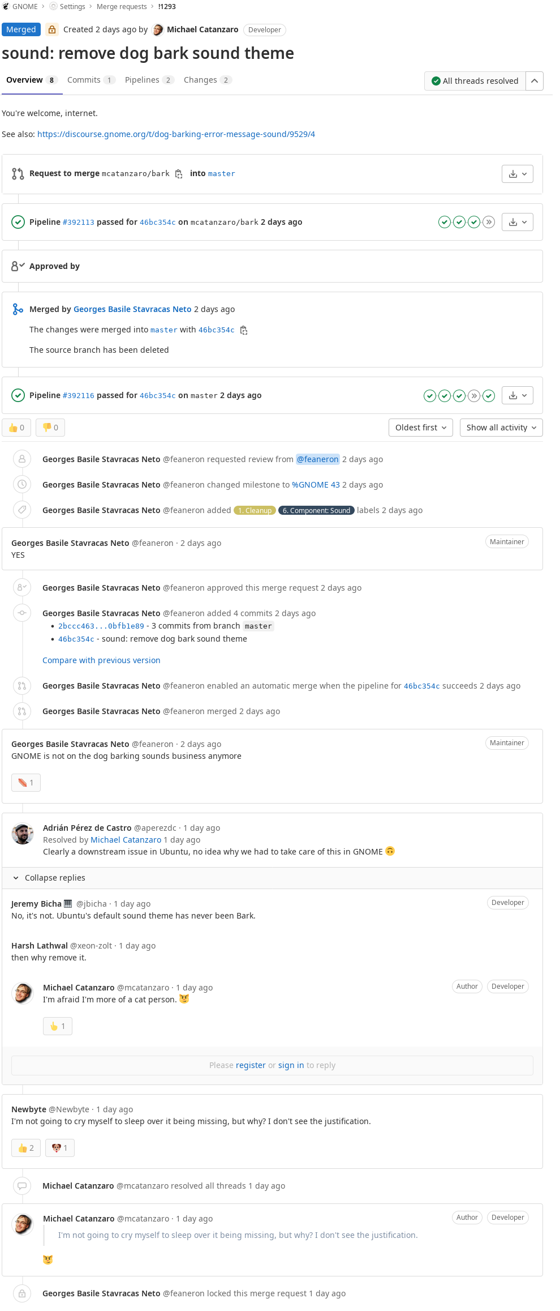Viewport: 560px width, 1311px height.
Task: Click Michael Catanzaro's avatar in header
Action: [158, 29]
